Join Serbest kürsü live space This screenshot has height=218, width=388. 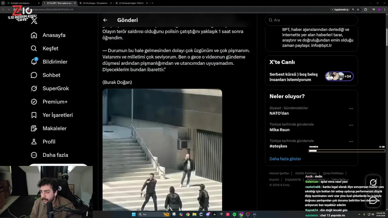(311, 77)
